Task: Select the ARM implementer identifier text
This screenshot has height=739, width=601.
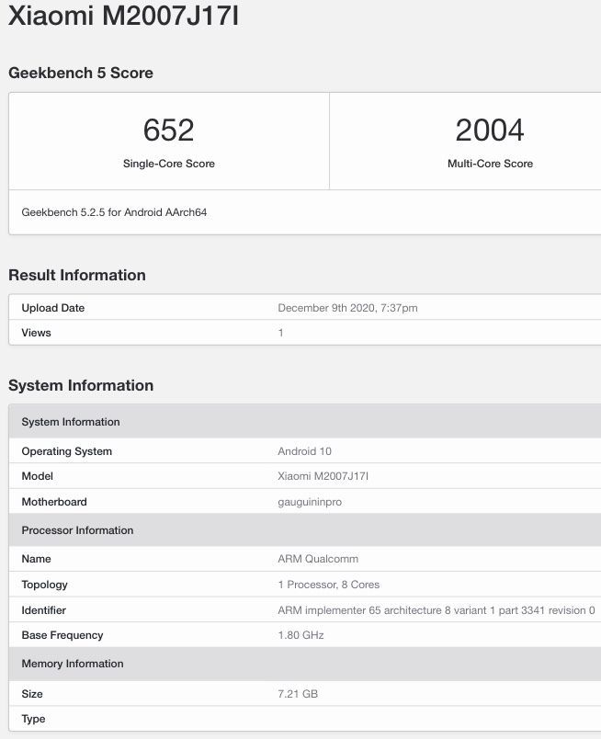Action: (436, 610)
